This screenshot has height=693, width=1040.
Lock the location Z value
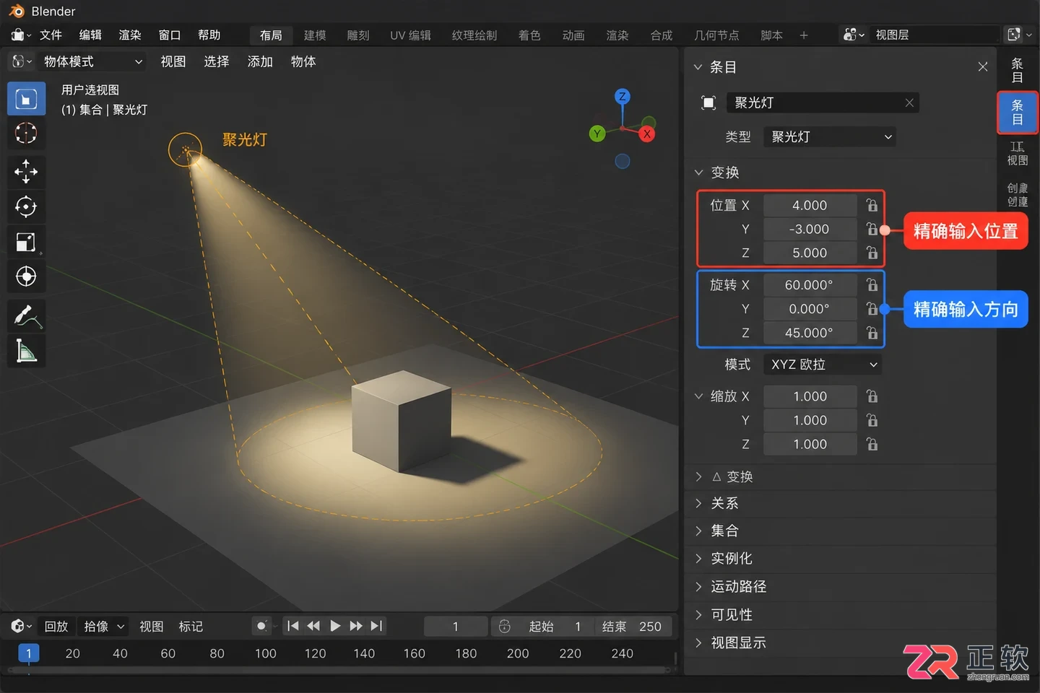coord(872,253)
